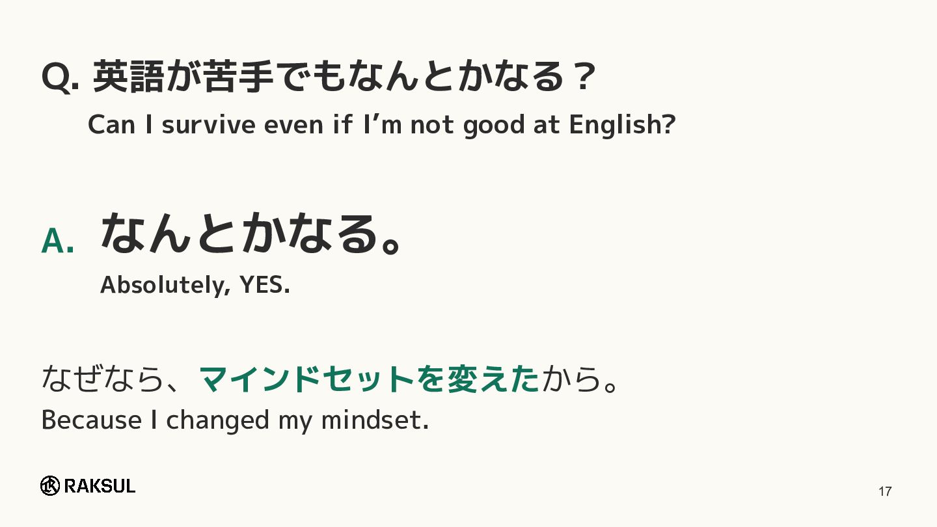Click the RAKSUL circular logo icon
The width and height of the screenshot is (937, 527).
[x=50, y=485]
